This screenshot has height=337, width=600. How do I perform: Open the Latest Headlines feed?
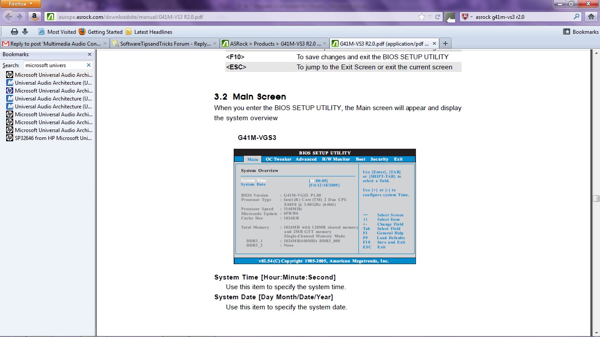pos(149,32)
